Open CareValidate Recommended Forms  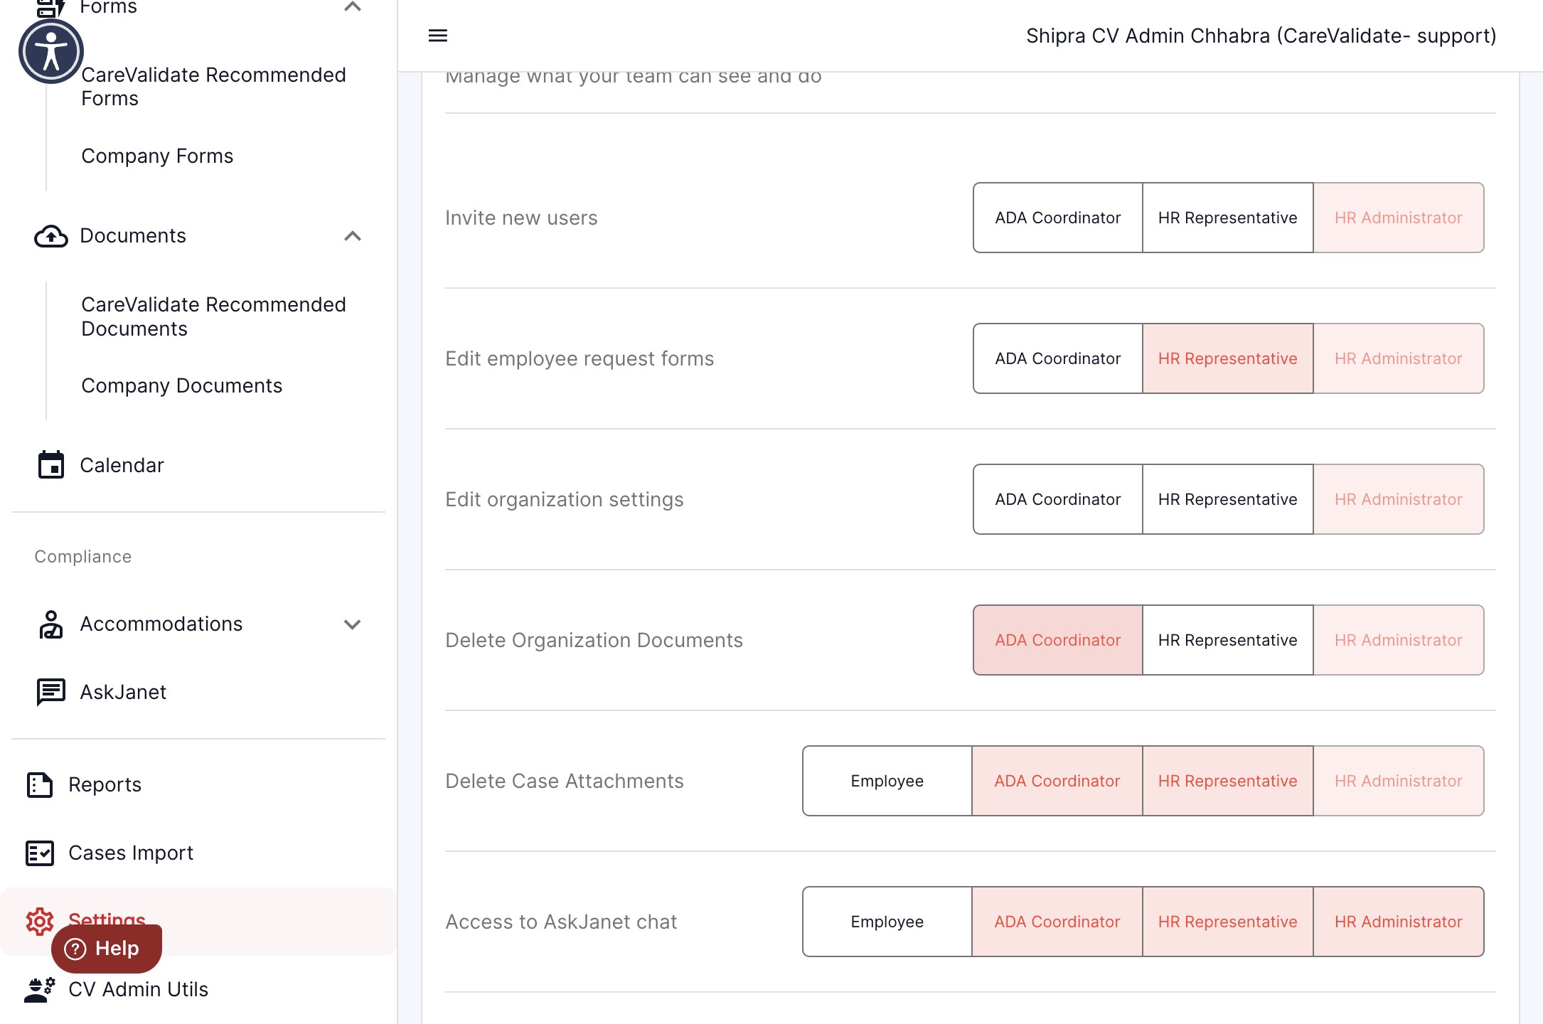point(213,86)
